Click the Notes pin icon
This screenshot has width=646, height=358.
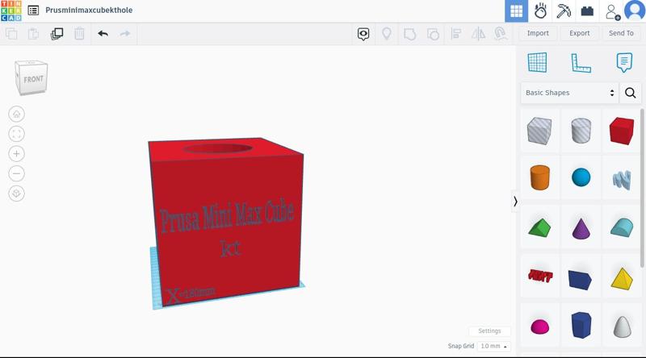387,34
